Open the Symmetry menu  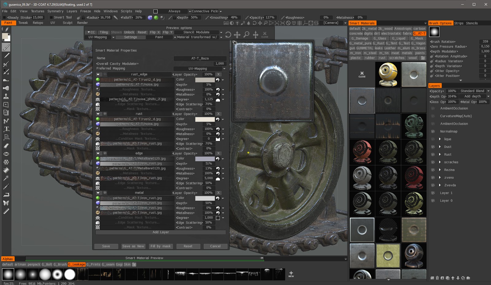click(x=55, y=11)
